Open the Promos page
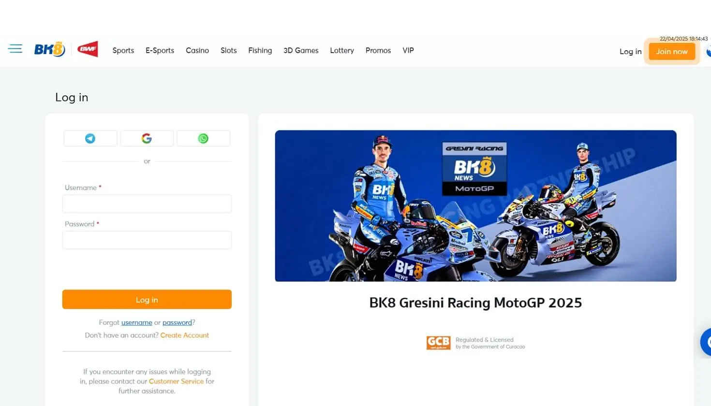The image size is (711, 406). point(378,50)
